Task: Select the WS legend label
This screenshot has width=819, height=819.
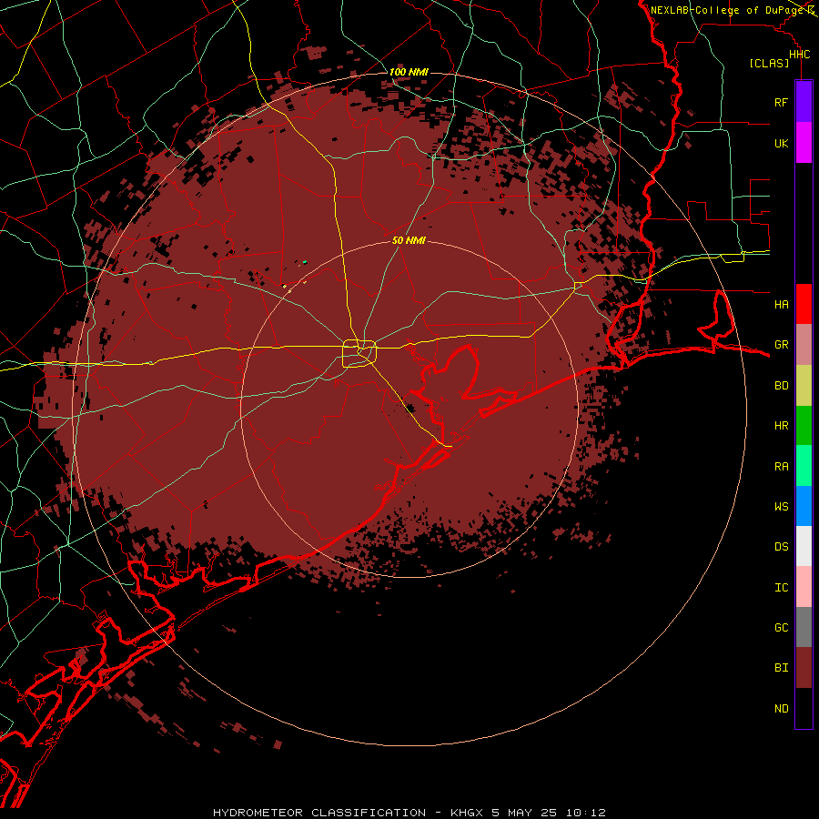Action: point(781,507)
